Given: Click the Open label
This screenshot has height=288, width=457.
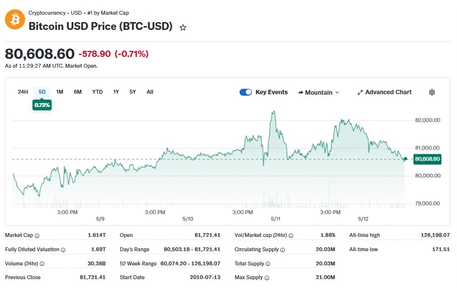Looking at the screenshot, I should 126,235.
